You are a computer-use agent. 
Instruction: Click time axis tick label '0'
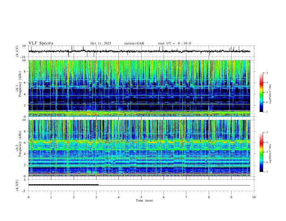[x=29, y=197]
